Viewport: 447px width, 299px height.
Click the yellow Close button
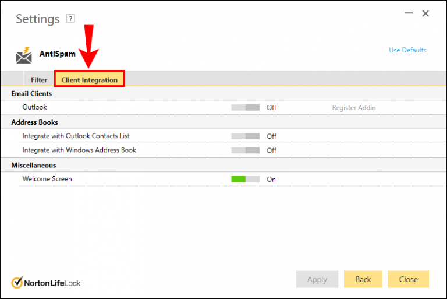(408, 279)
